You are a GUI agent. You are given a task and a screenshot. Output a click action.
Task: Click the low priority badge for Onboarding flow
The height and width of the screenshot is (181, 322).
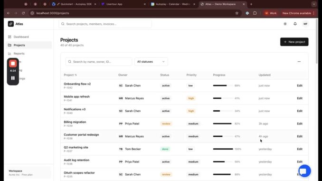pos(190,86)
